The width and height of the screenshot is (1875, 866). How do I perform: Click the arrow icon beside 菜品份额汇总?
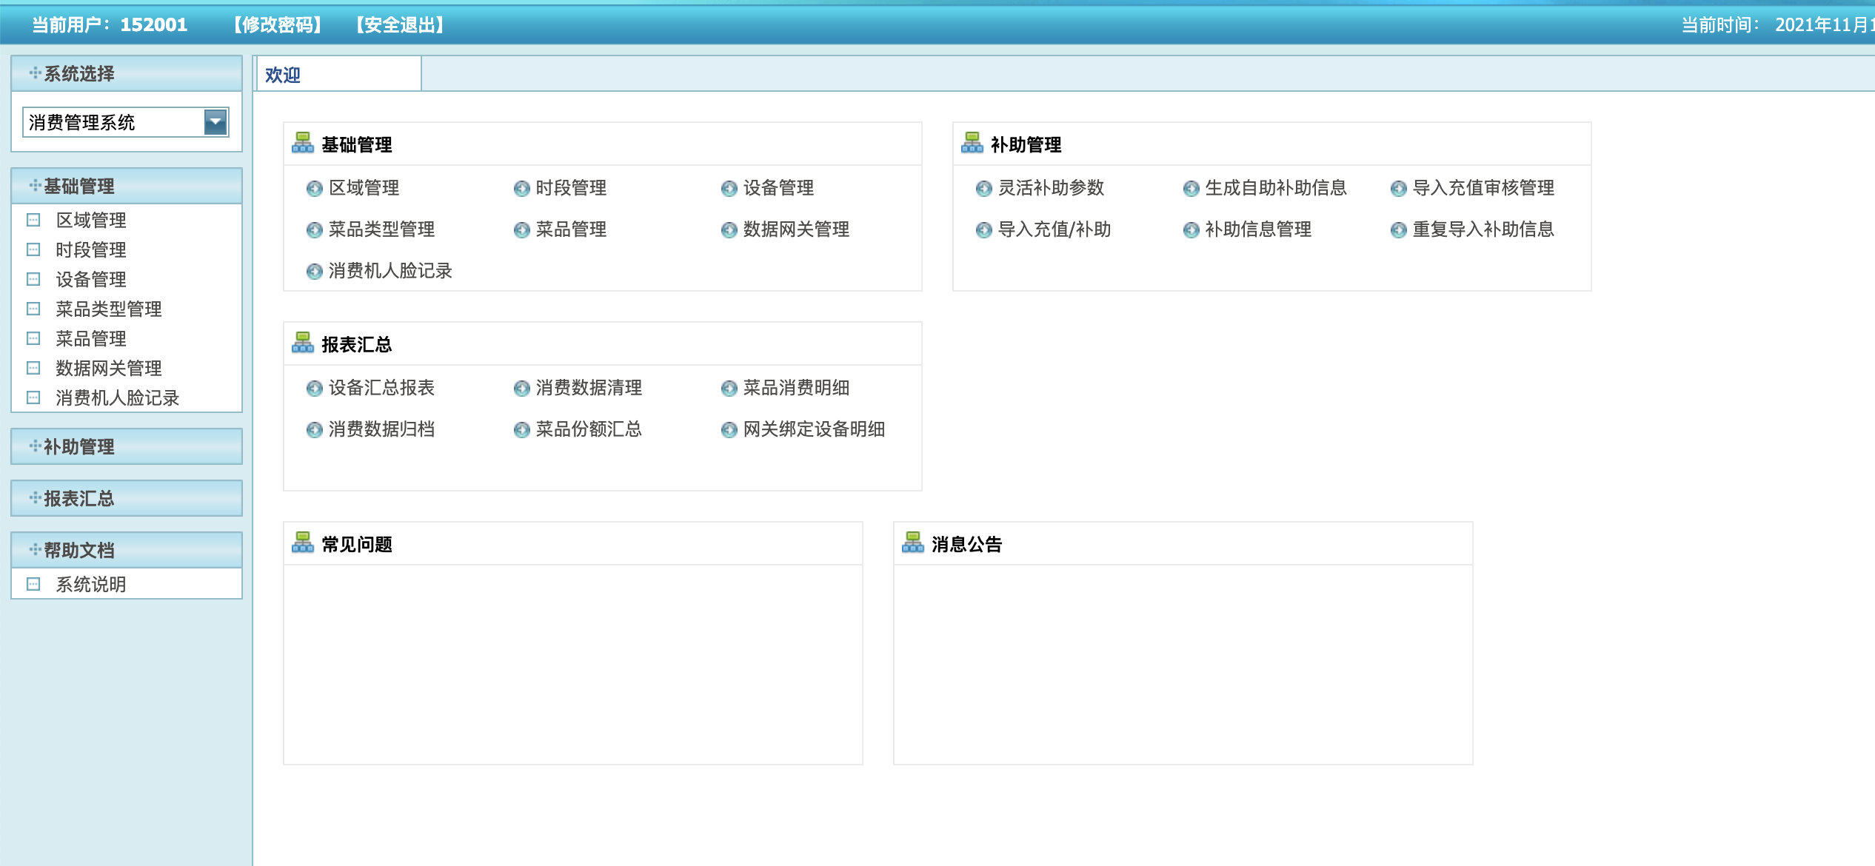521,430
